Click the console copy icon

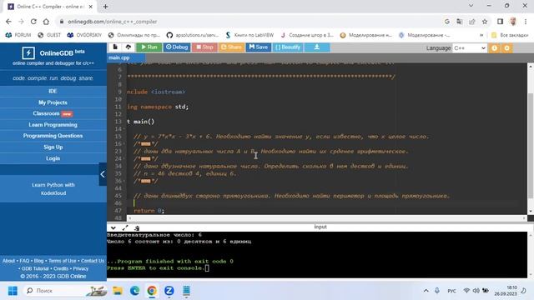(x=137, y=227)
